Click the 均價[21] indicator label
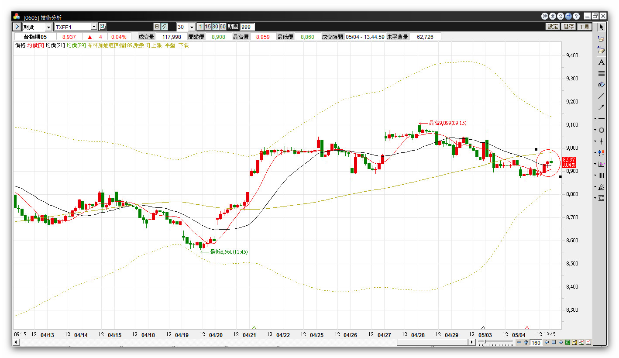The width and height of the screenshot is (619, 358). (55, 45)
